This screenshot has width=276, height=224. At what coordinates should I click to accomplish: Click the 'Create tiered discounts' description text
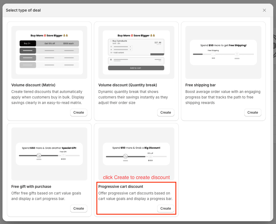(x=48, y=97)
